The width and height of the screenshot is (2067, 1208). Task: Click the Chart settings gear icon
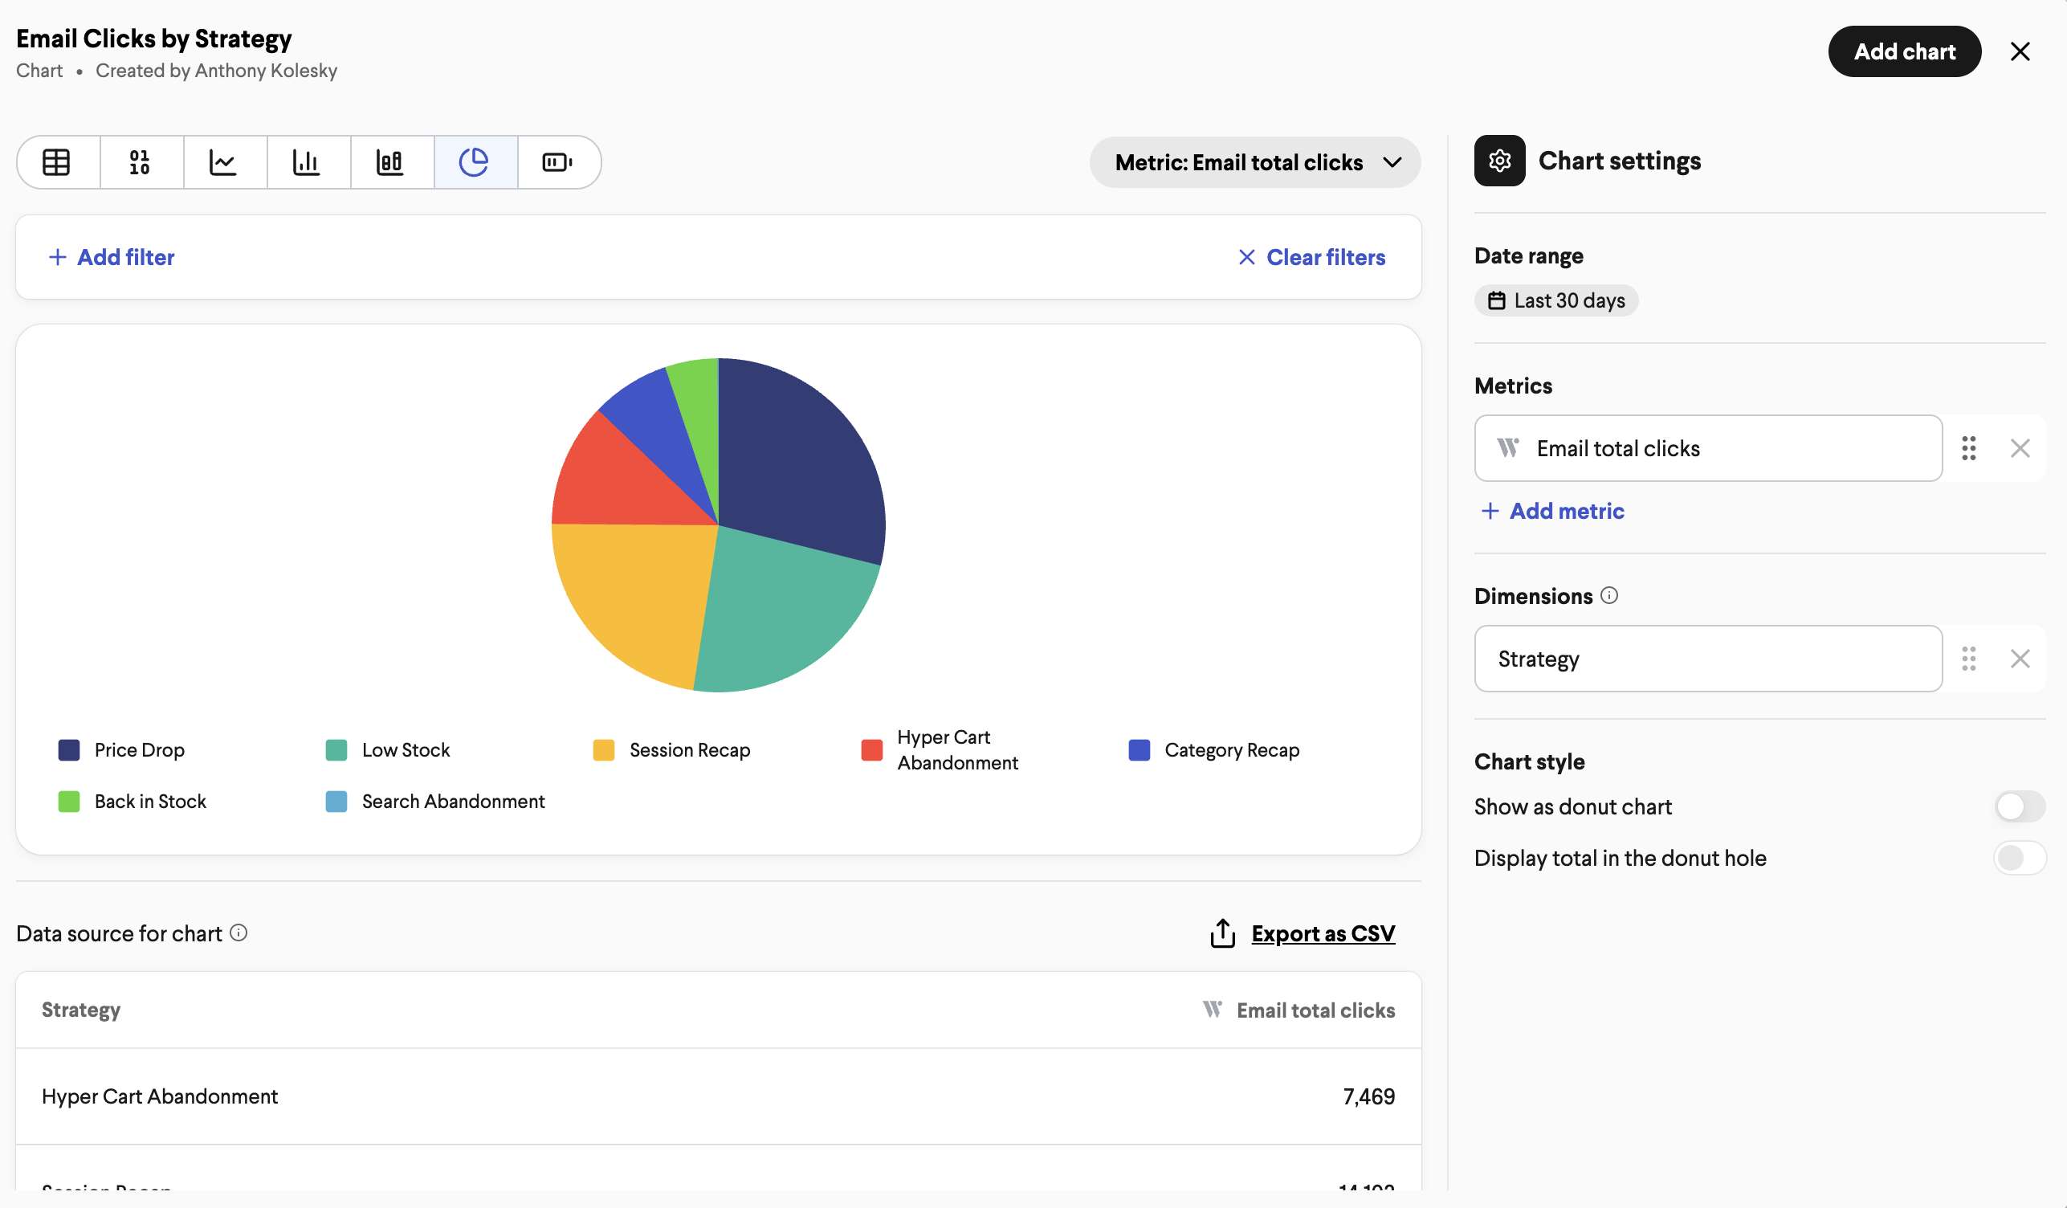click(1499, 161)
